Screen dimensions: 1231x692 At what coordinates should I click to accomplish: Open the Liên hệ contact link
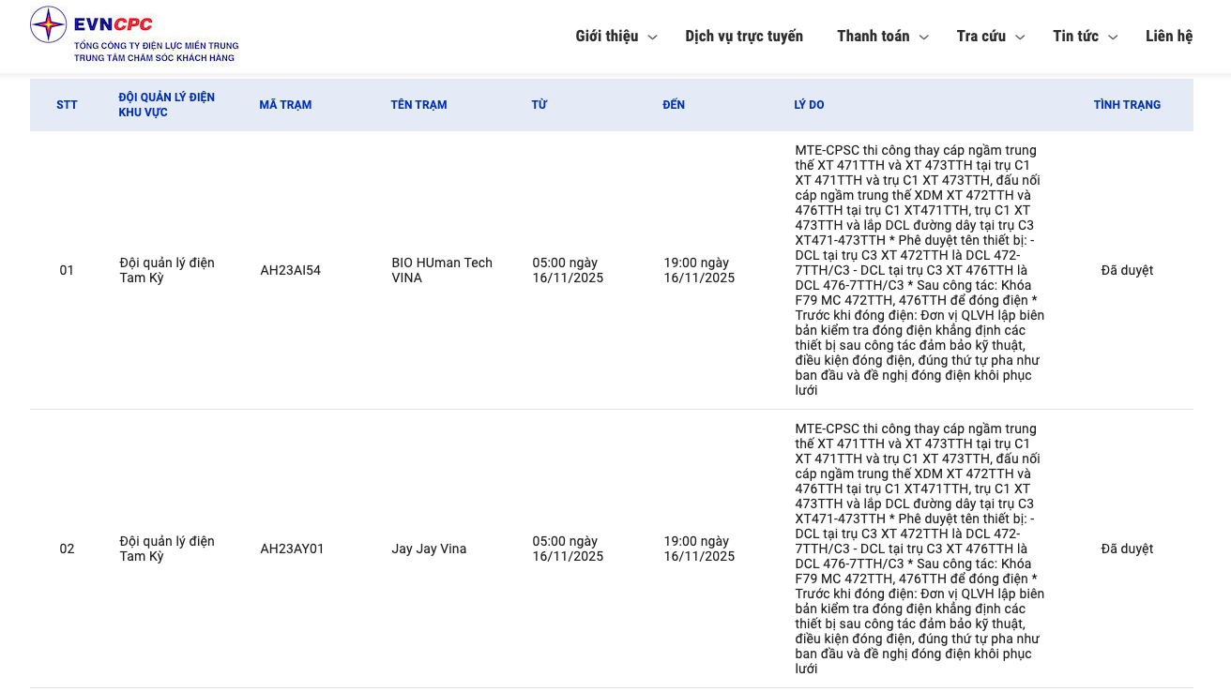click(x=1168, y=37)
